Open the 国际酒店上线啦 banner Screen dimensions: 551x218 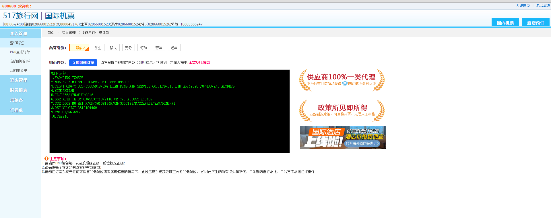tap(343, 137)
